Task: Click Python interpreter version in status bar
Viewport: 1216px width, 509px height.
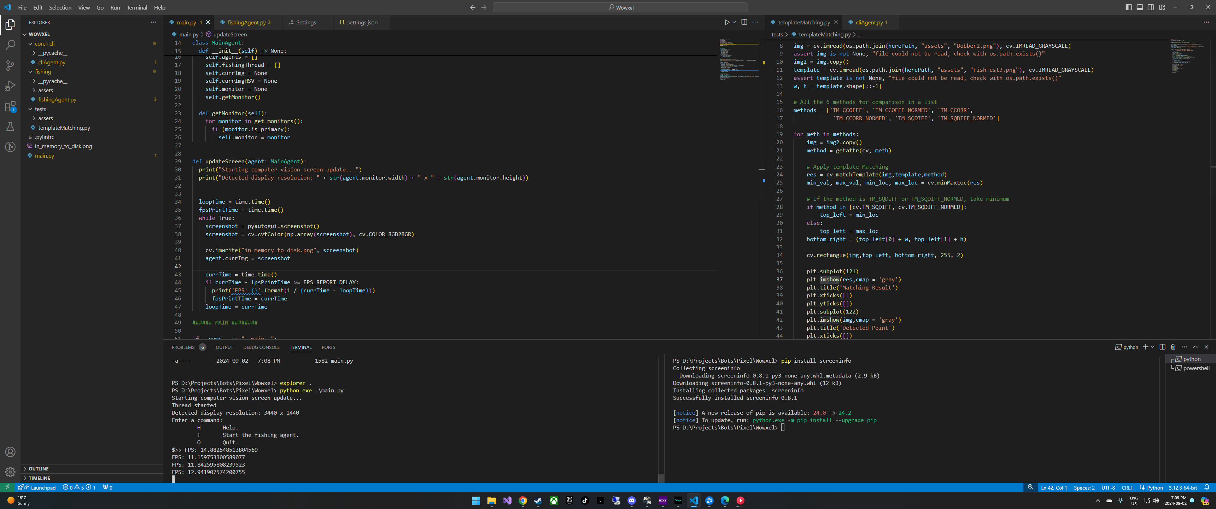Action: coord(1182,488)
